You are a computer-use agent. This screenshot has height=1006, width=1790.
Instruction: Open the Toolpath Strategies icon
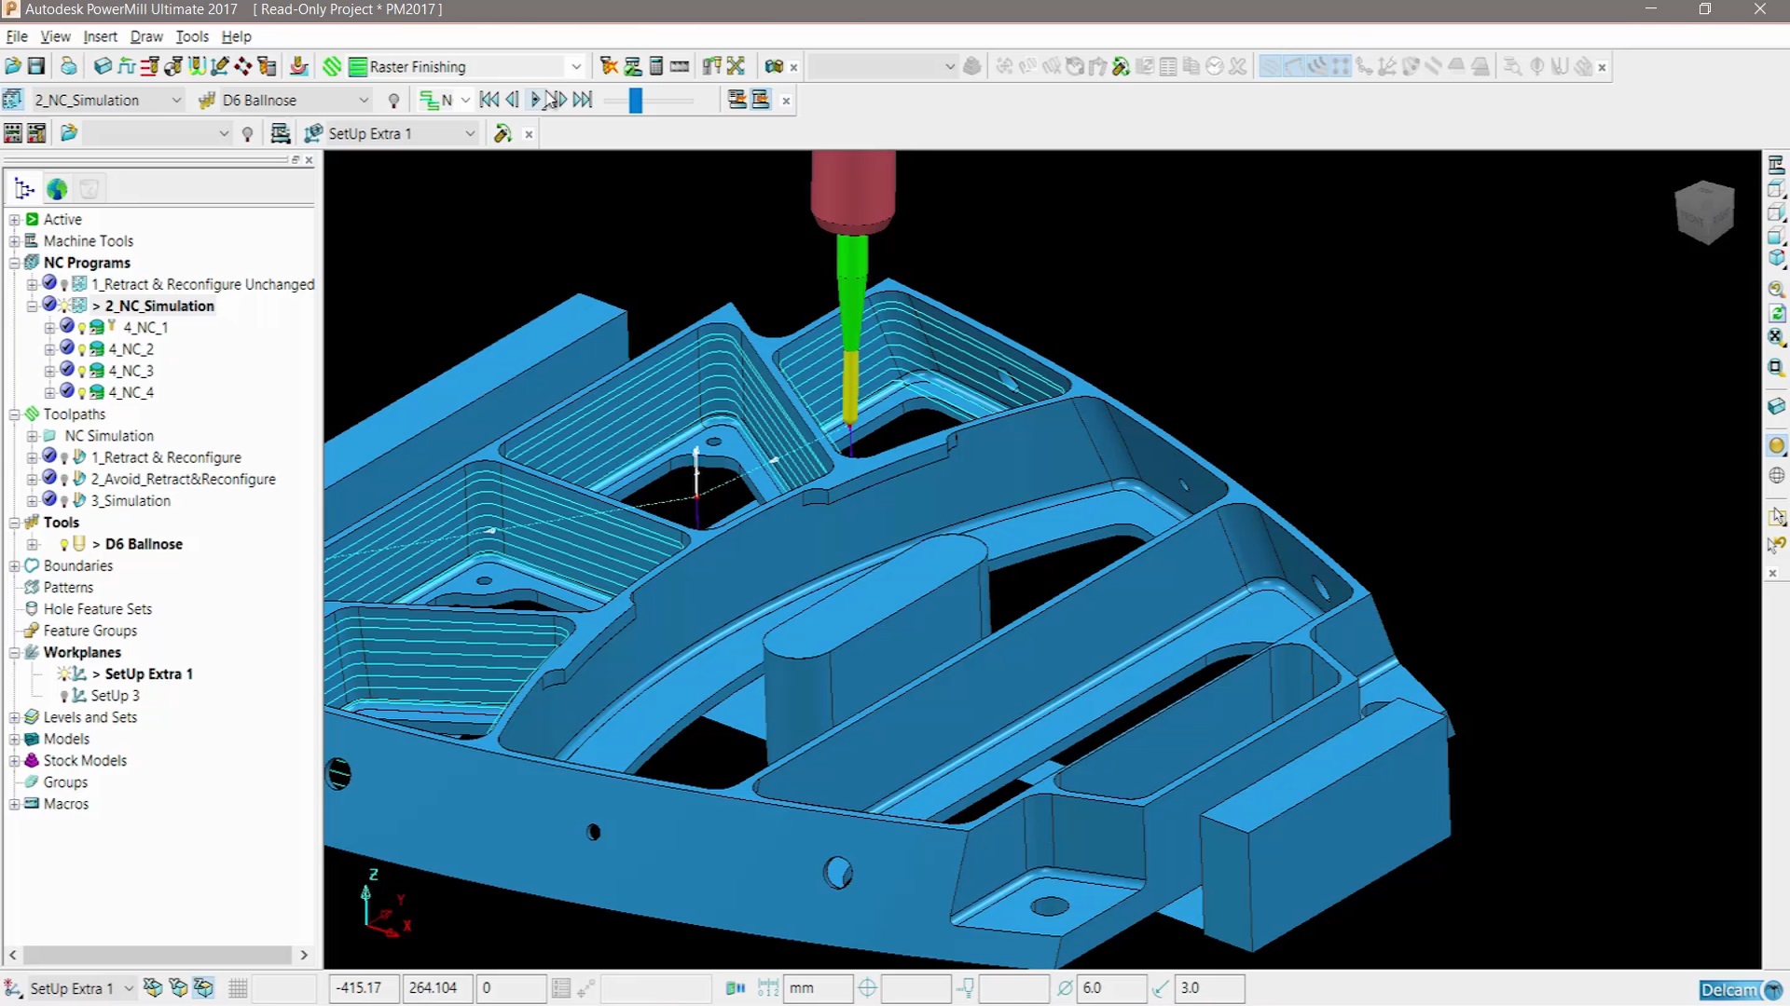[332, 66]
